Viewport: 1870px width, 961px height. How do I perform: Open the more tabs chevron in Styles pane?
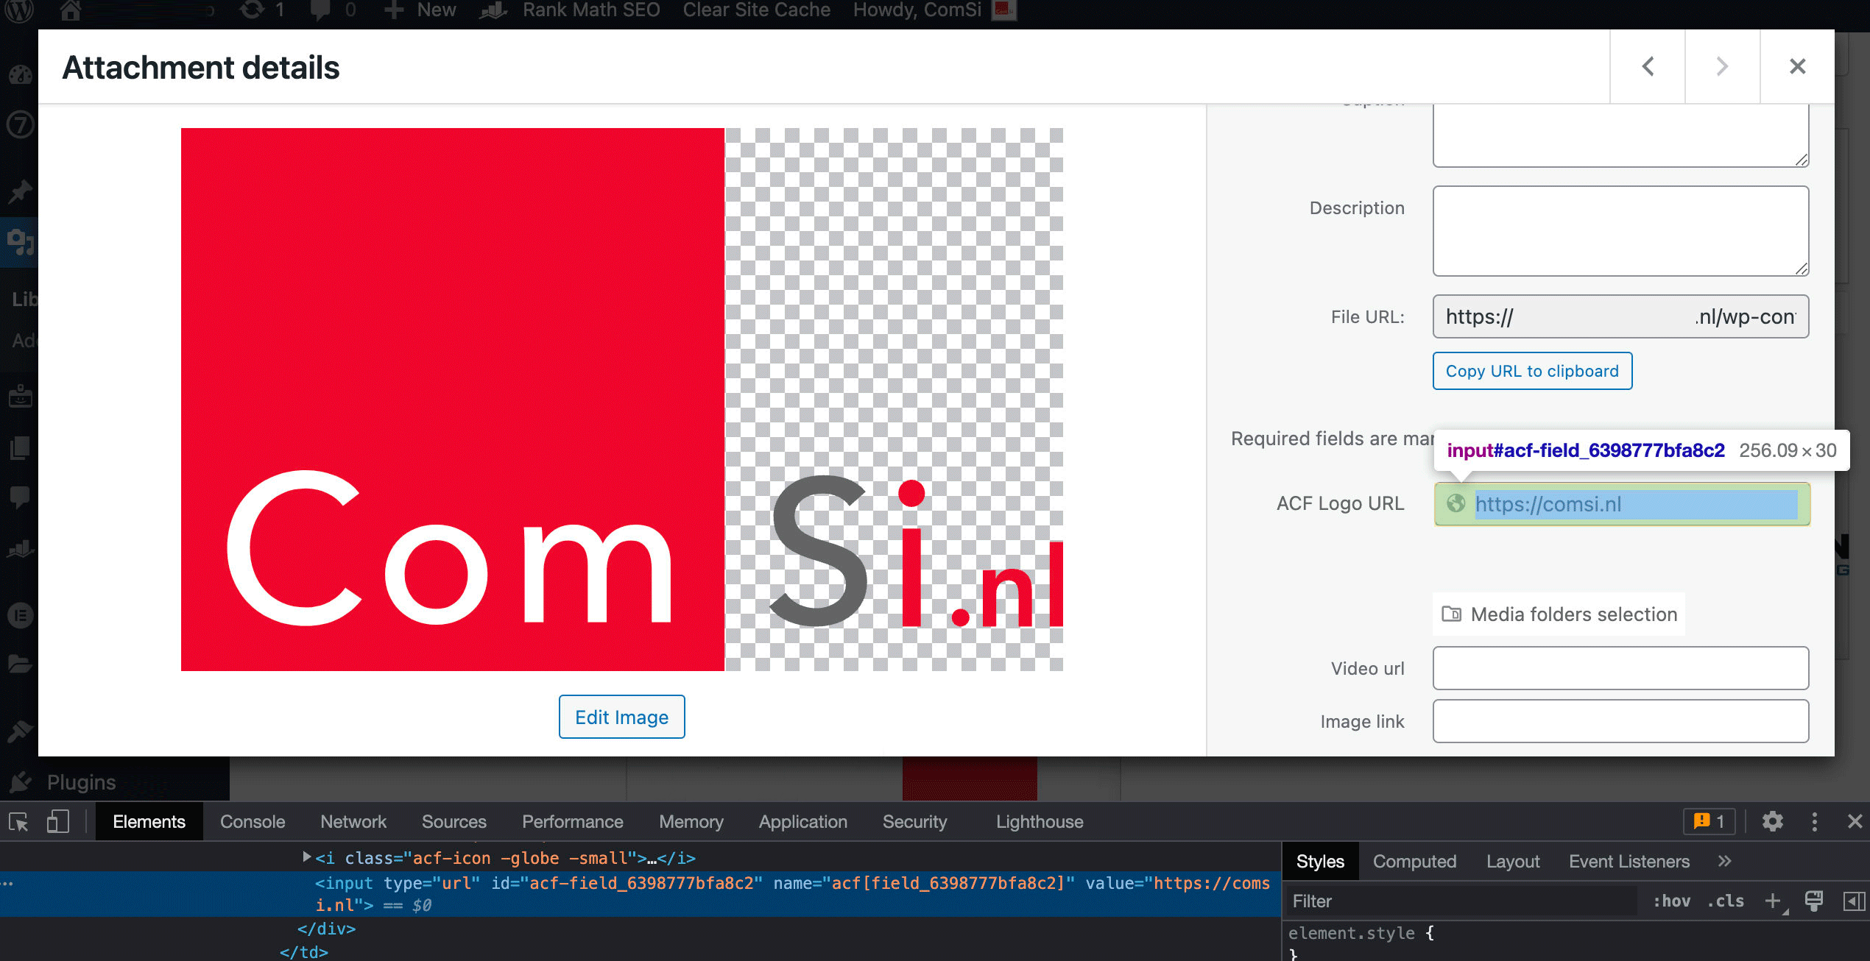(1725, 861)
